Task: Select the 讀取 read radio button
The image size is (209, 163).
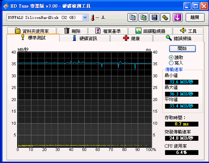Action: coord(171,58)
